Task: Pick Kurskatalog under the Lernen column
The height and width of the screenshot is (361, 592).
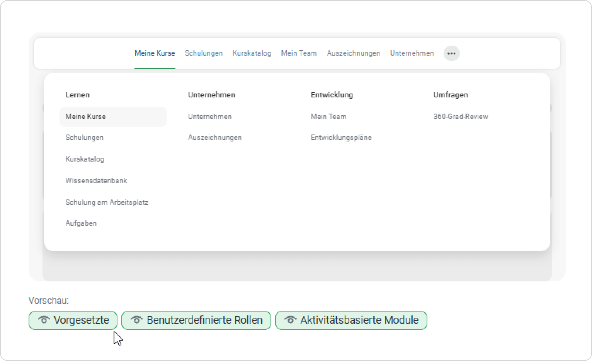Action: (85, 159)
